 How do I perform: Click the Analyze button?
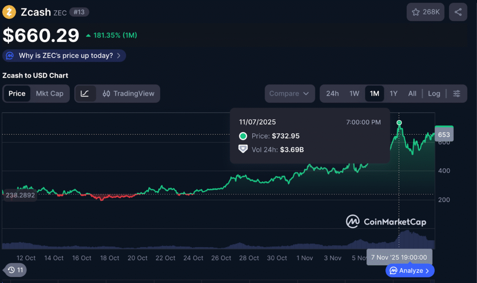click(x=409, y=270)
